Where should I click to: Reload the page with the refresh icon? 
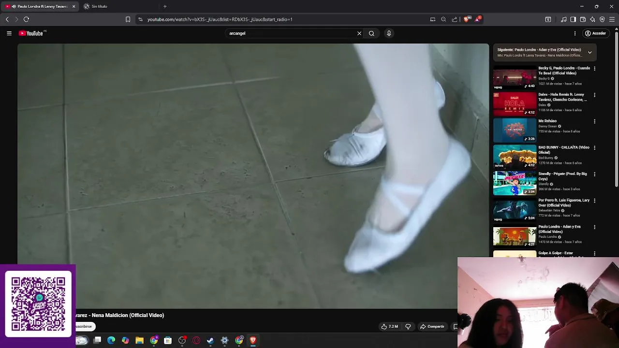click(x=27, y=19)
